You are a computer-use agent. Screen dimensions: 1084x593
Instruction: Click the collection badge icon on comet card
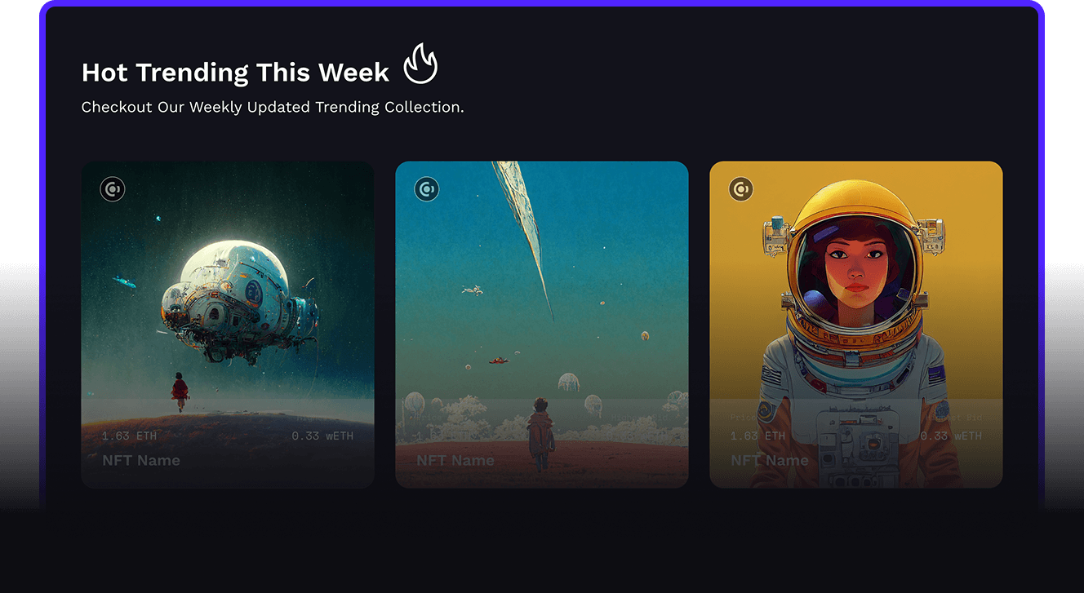click(427, 189)
